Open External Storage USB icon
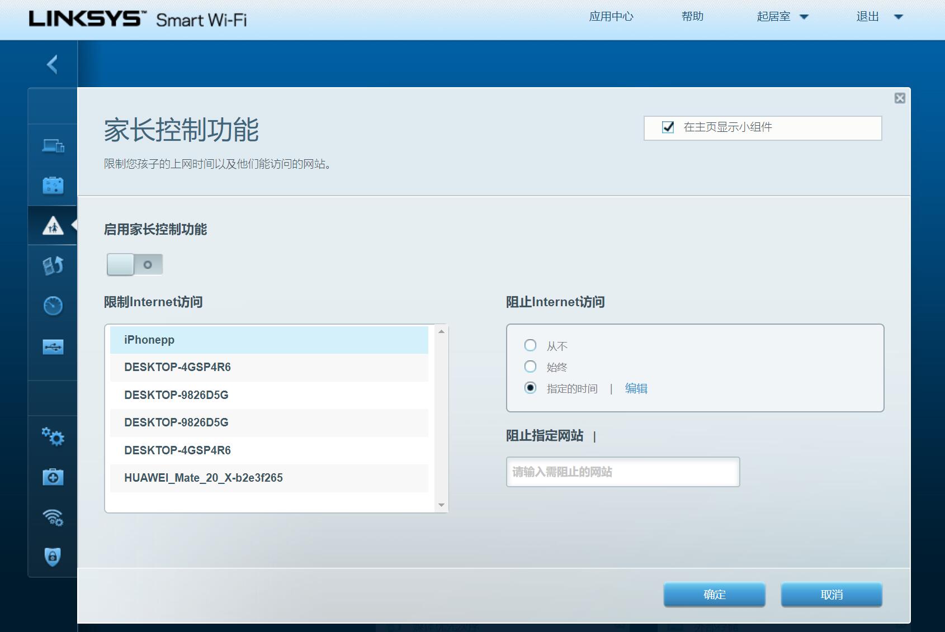Image resolution: width=945 pixels, height=632 pixels. [x=53, y=347]
